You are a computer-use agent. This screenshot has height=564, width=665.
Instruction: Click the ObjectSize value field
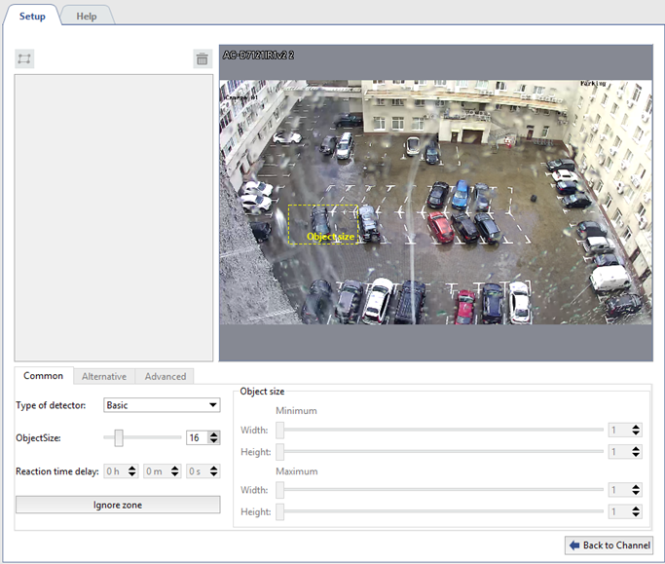(x=197, y=438)
